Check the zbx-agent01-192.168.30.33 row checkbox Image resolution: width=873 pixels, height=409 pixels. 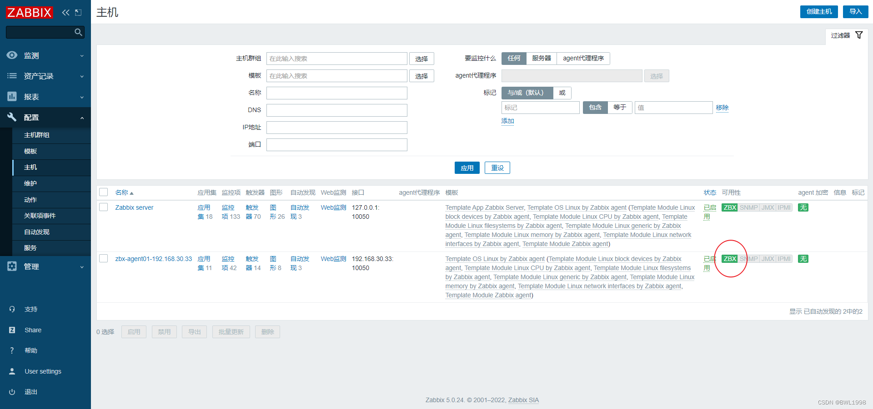tap(104, 258)
